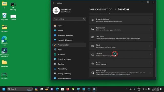The image size is (164, 92).
Task: Click the Lock screen icon
Action: (93, 29)
